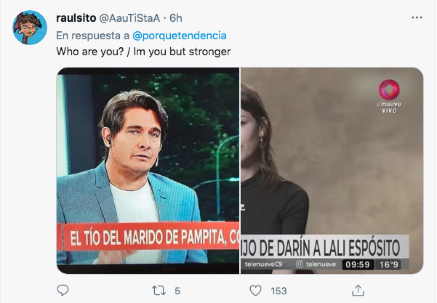Visit the @AauTiStaA handle
Image resolution: width=437 pixels, height=303 pixels.
129,18
